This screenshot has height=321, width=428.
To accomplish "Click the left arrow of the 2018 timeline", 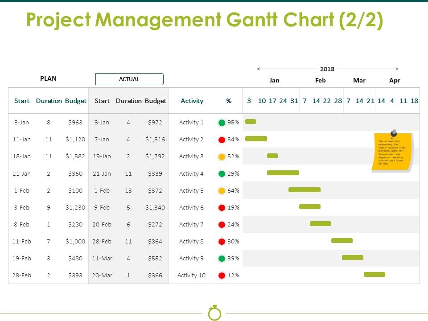I will 258,69.
